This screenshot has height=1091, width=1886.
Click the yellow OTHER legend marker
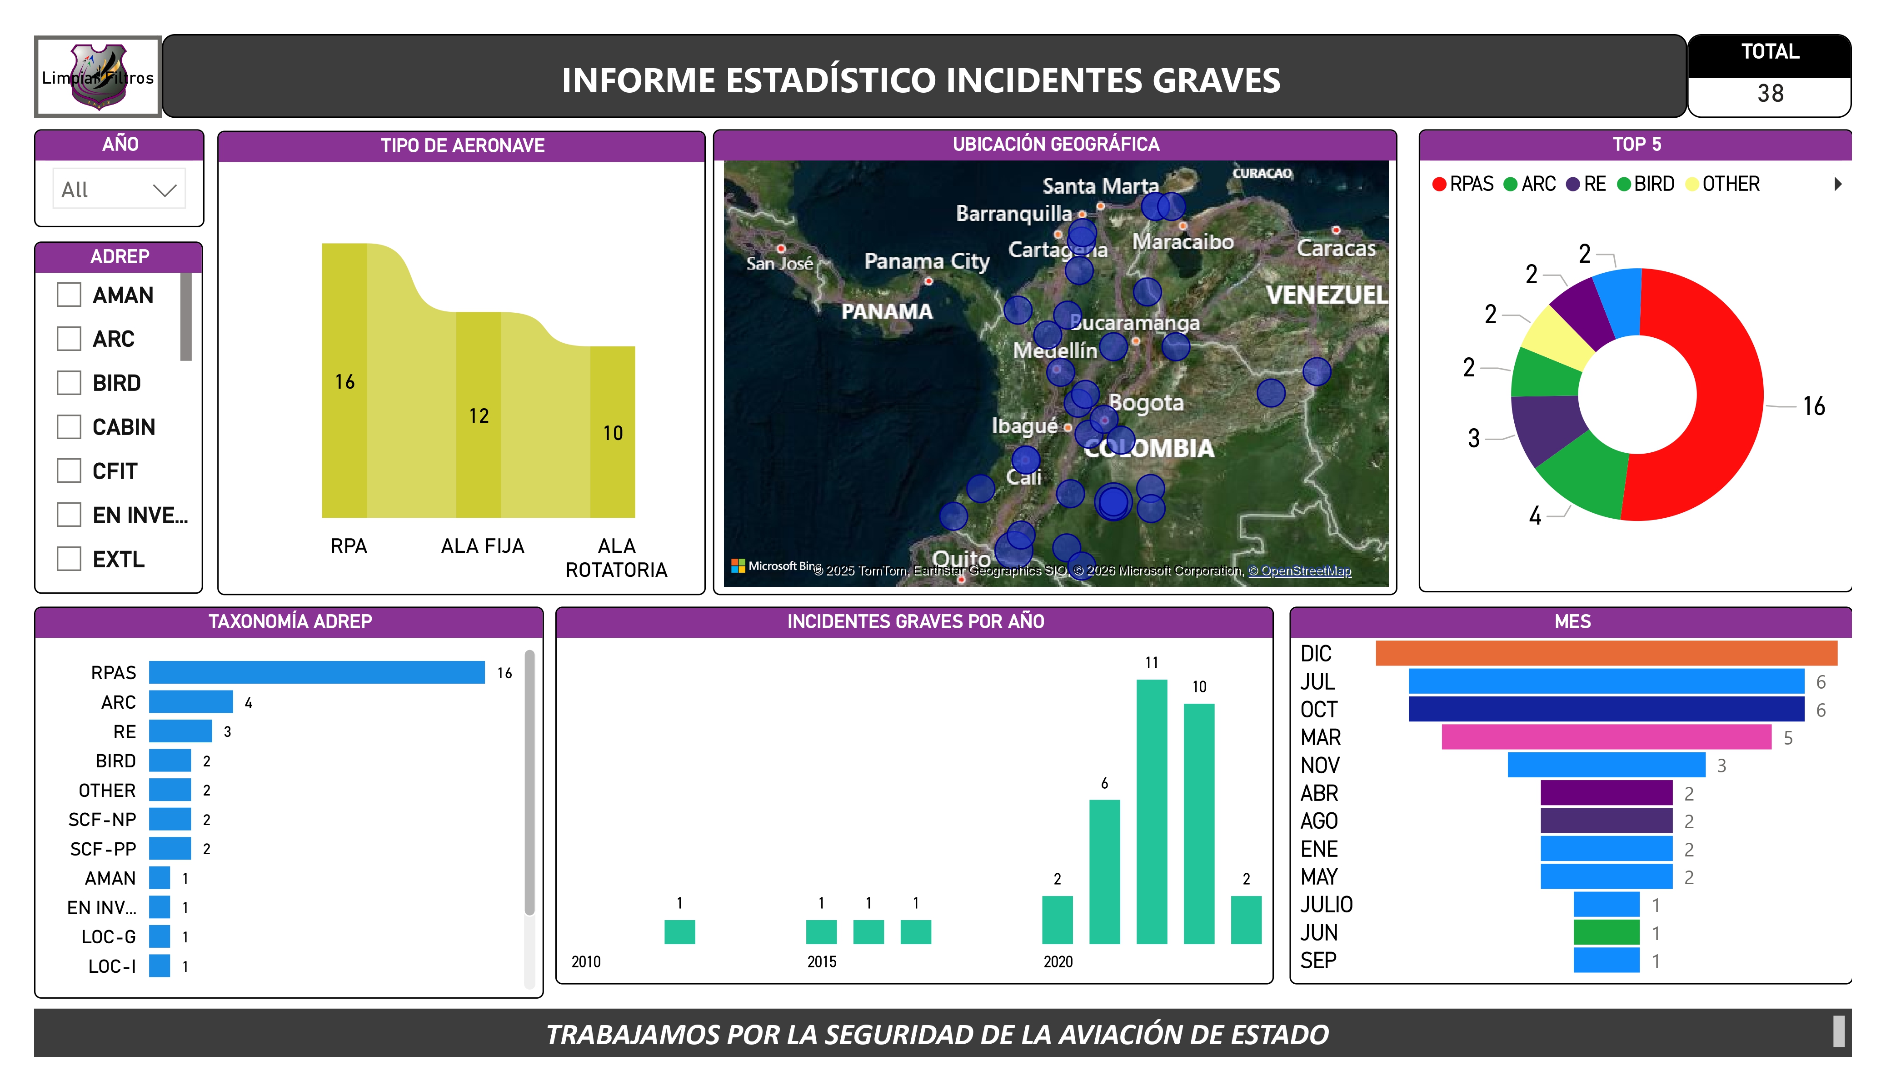tap(1691, 184)
